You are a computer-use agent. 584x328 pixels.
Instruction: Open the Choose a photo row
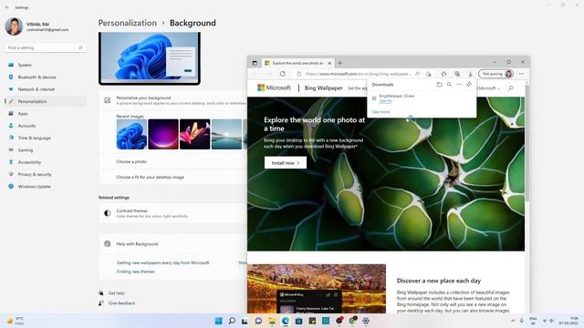point(172,162)
